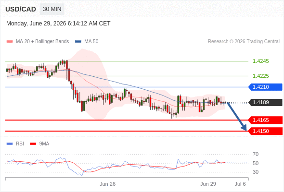Select the black 1.4189 current price tag
This screenshot has width=284, height=192.
[x=265, y=102]
